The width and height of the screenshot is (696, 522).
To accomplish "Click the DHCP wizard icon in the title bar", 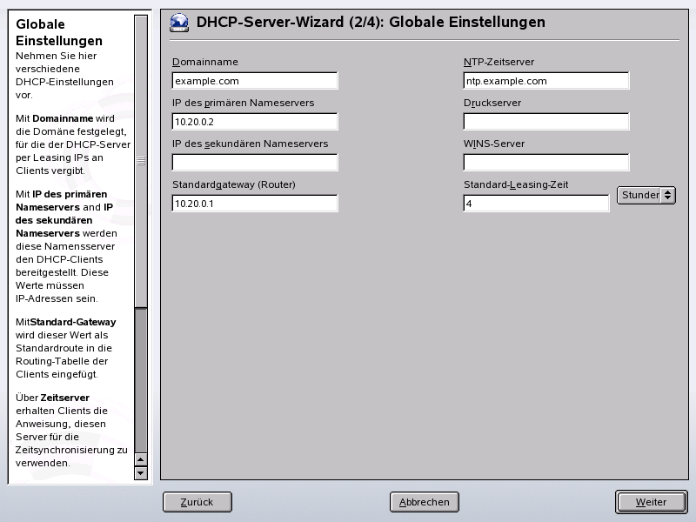I will pos(178,23).
